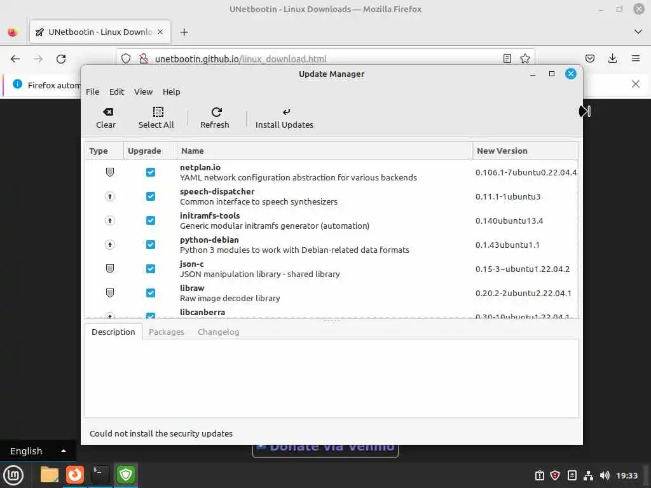Viewport: 651px width, 488px height.
Task: Click the Refresh icon in Update Manager
Action: click(216, 112)
